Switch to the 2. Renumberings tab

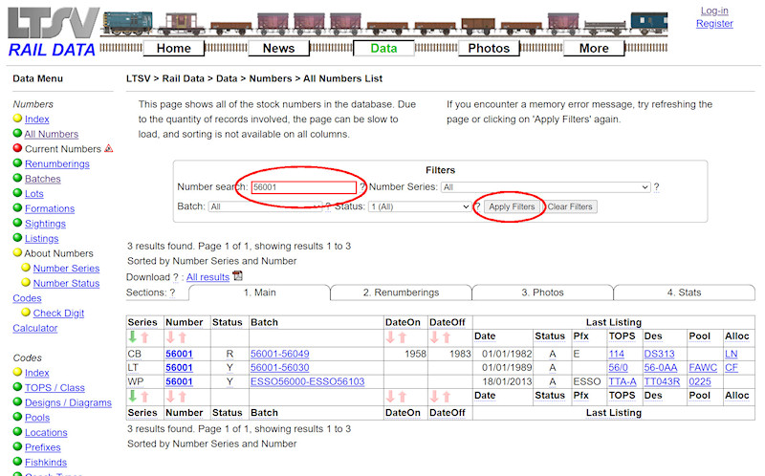[x=401, y=292]
